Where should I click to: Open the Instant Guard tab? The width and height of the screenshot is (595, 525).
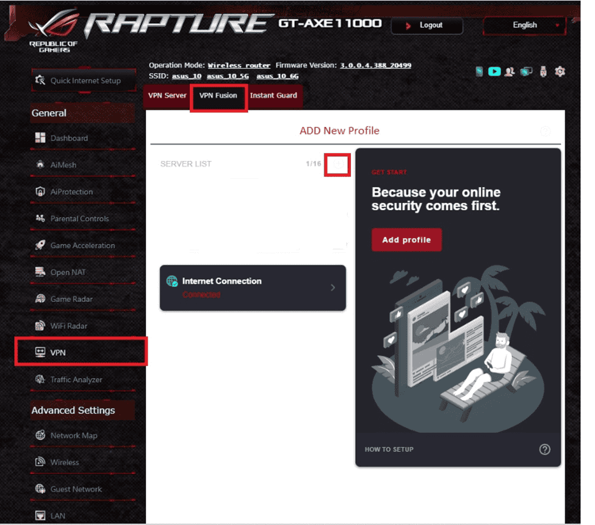pyautogui.click(x=273, y=96)
